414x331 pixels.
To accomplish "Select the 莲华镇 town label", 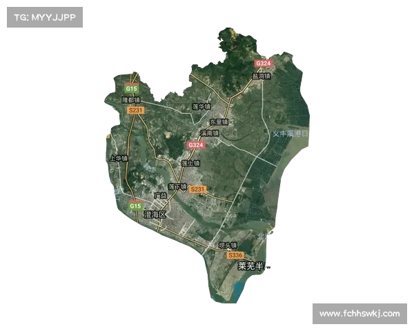I will coord(200,107).
